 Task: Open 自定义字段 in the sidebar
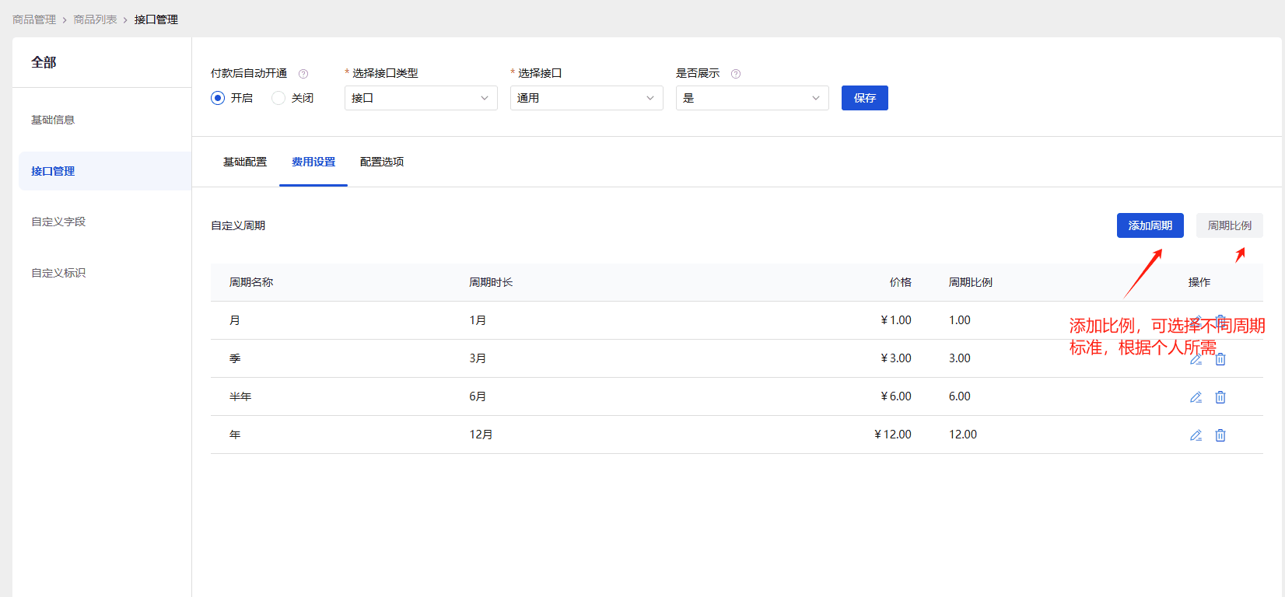pos(58,222)
